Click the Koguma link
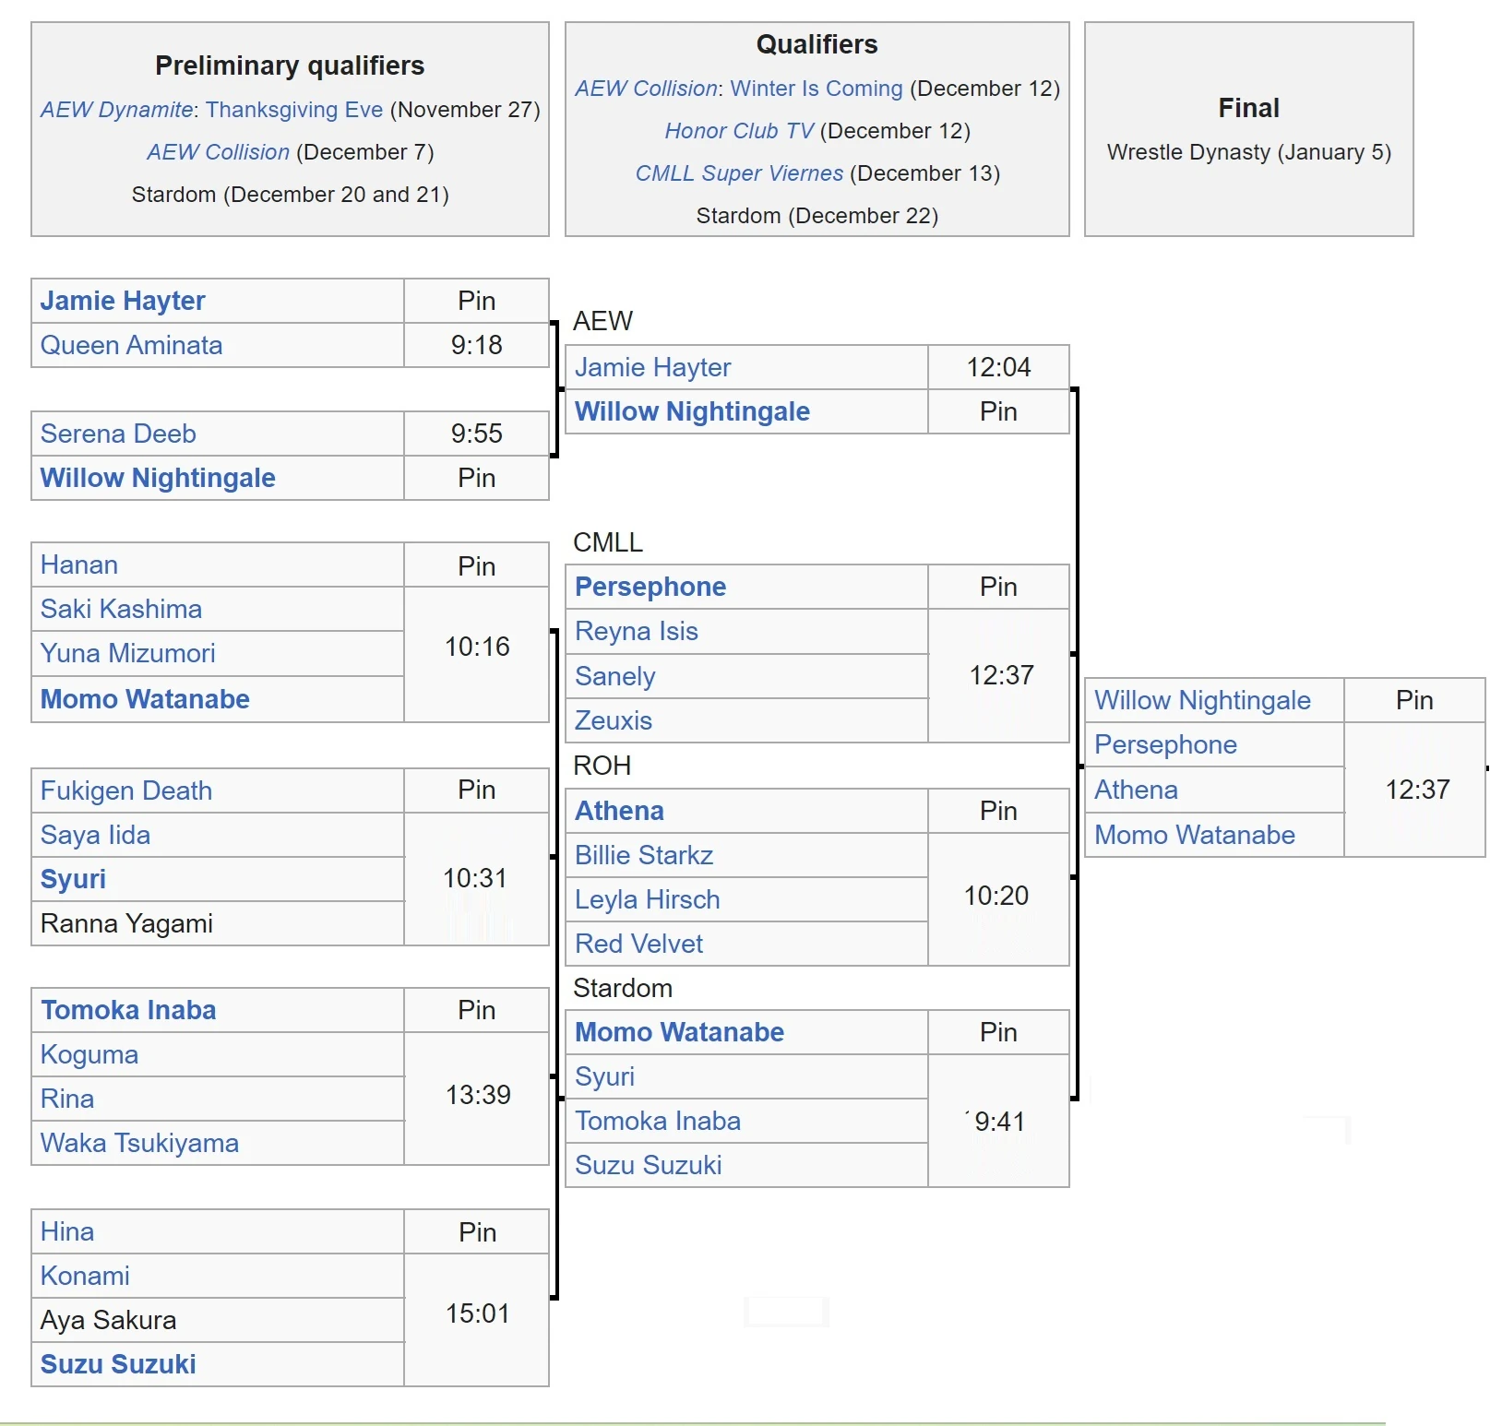This screenshot has width=1490, height=1426. click(89, 1054)
